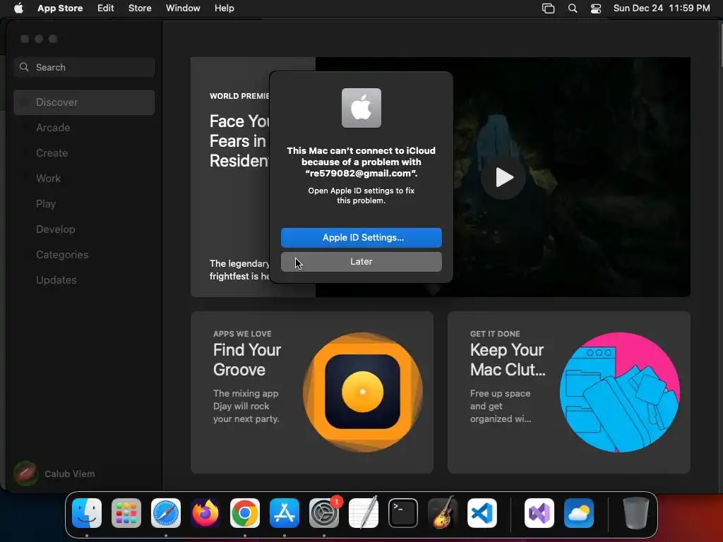Open GarageBand from the Dock

(443, 513)
